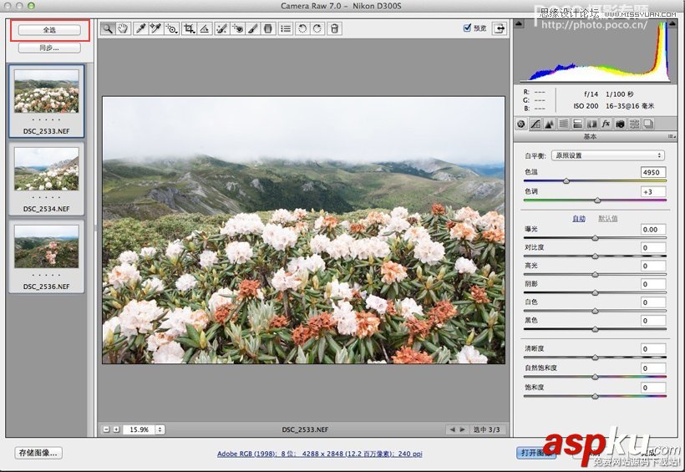Select the White Balance eyedropper tool
This screenshot has width=685, height=472.
[140, 29]
